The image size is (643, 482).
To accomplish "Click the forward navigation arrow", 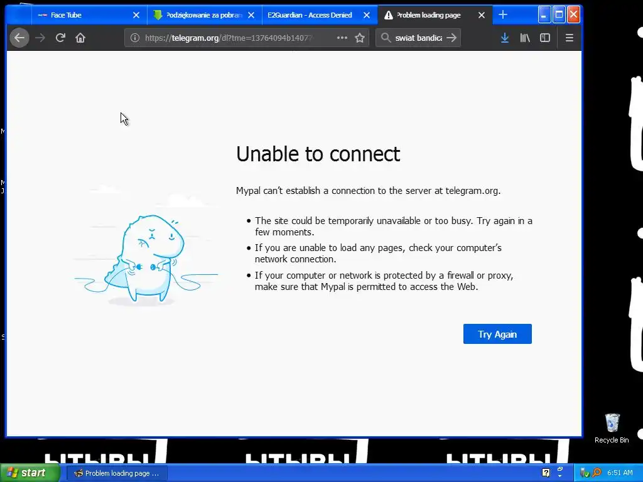I will 40,38.
